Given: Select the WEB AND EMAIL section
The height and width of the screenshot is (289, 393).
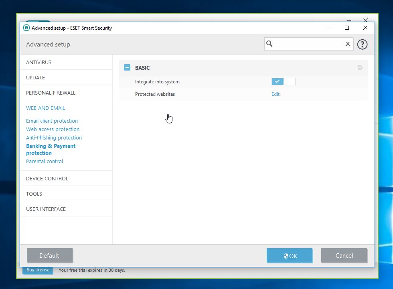Looking at the screenshot, I should 45,108.
